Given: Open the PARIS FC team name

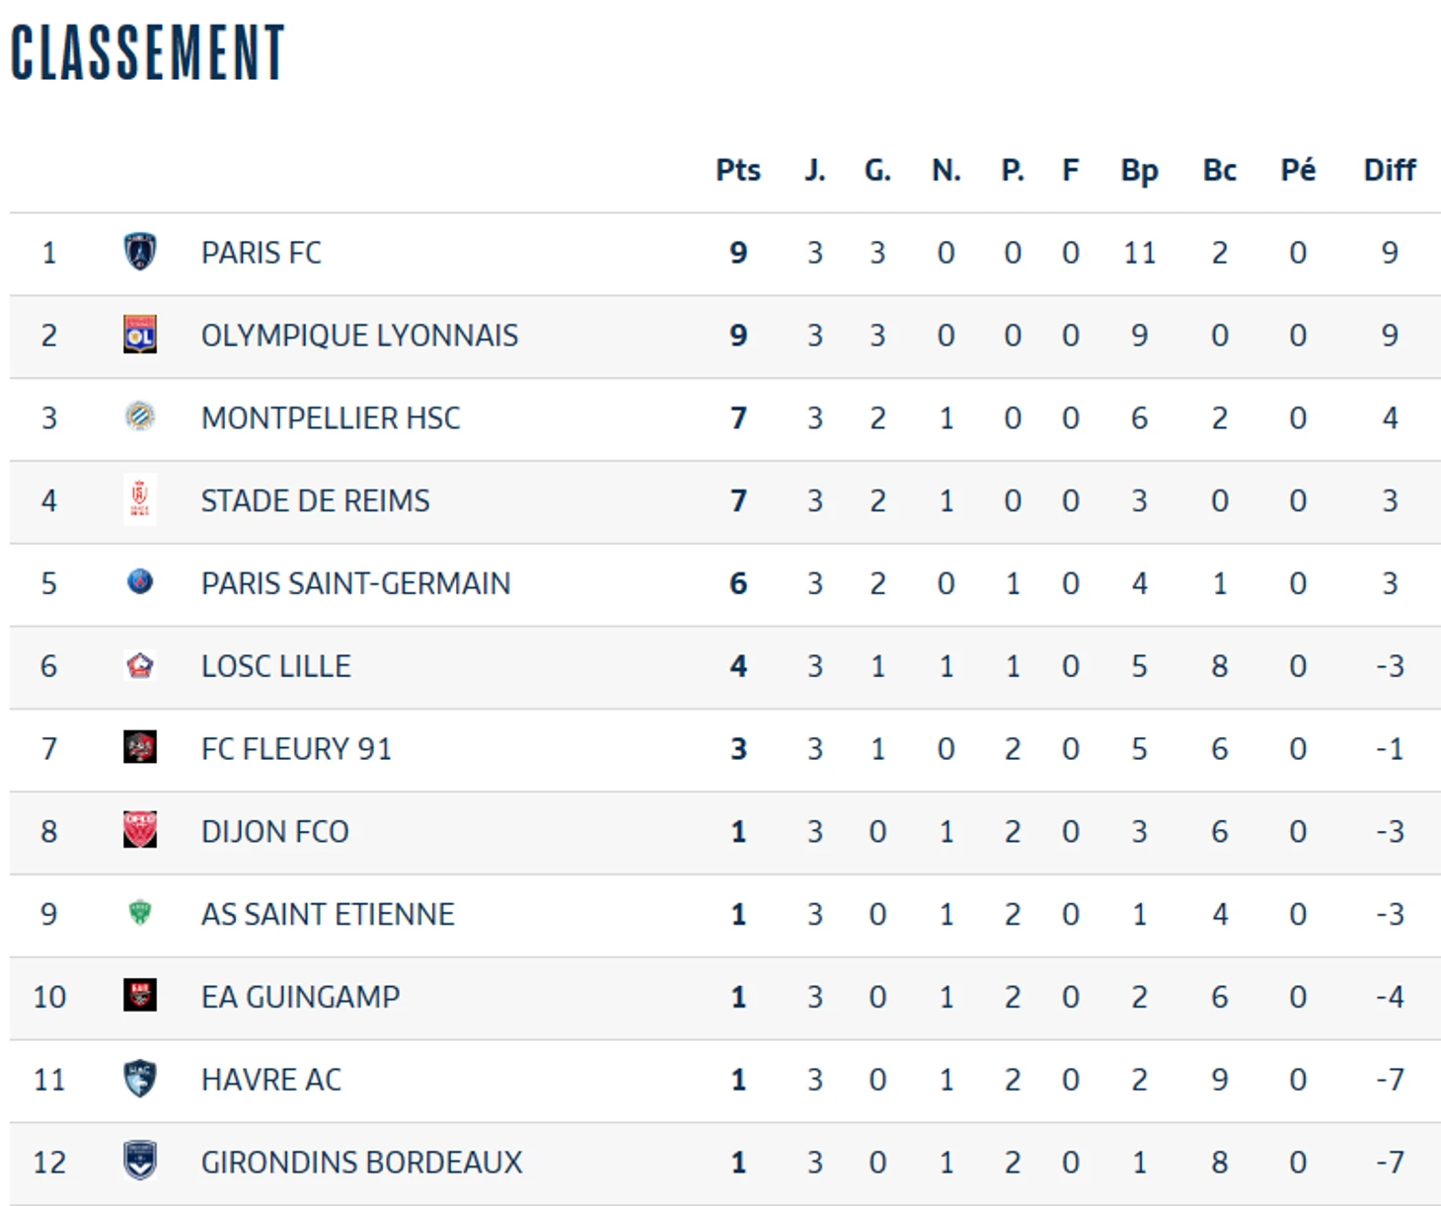Looking at the screenshot, I should (262, 253).
